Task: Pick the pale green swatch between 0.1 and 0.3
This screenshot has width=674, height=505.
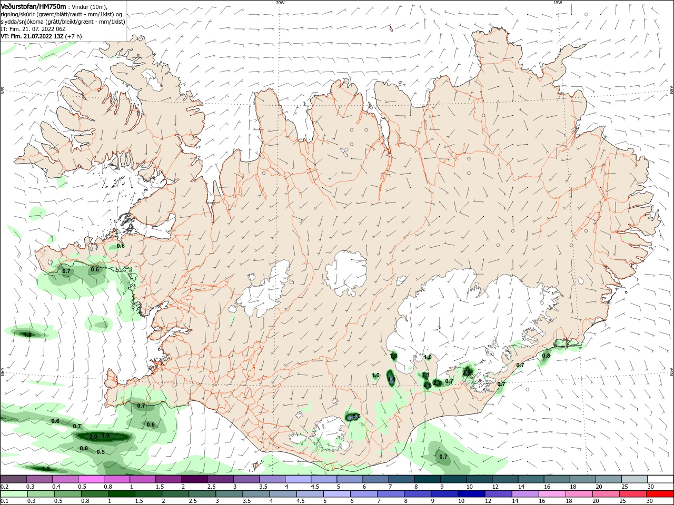Action: pyautogui.click(x=14, y=494)
